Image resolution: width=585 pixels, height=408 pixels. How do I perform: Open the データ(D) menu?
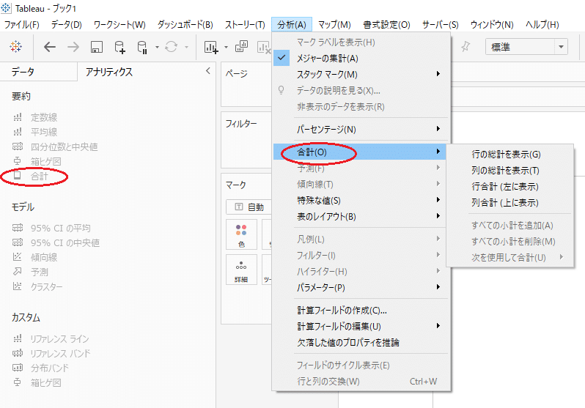coord(67,25)
